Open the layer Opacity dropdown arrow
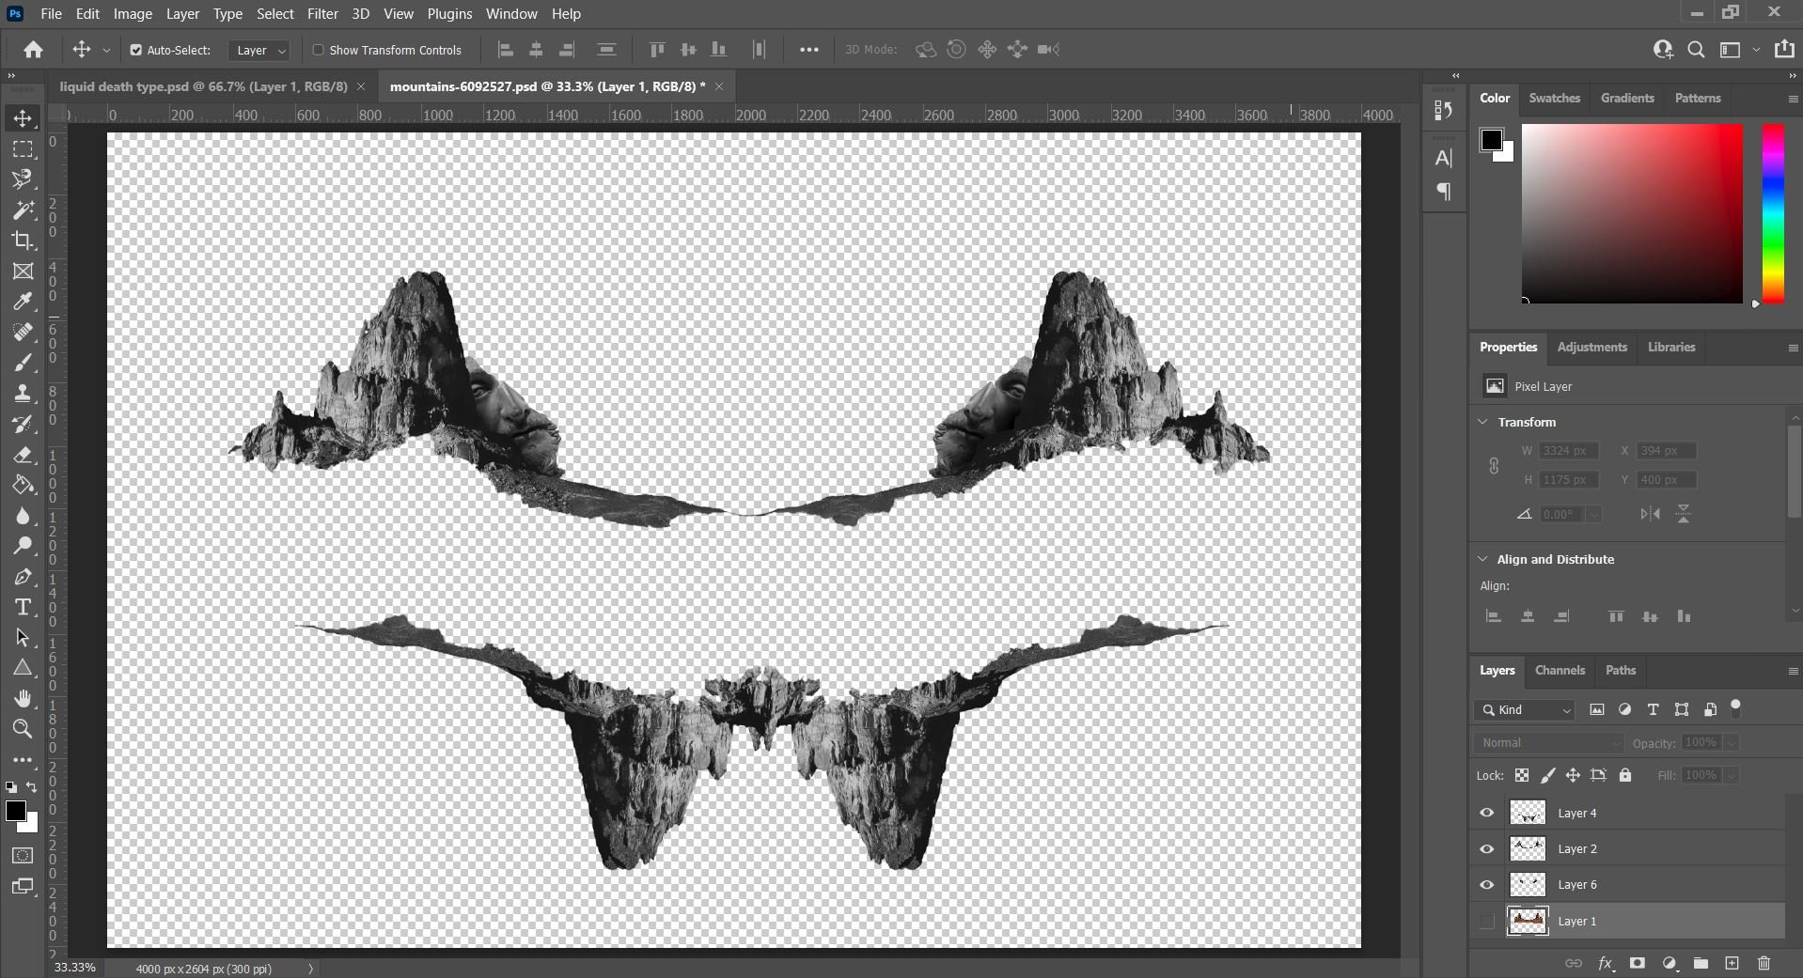Image resolution: width=1803 pixels, height=978 pixels. point(1731,742)
